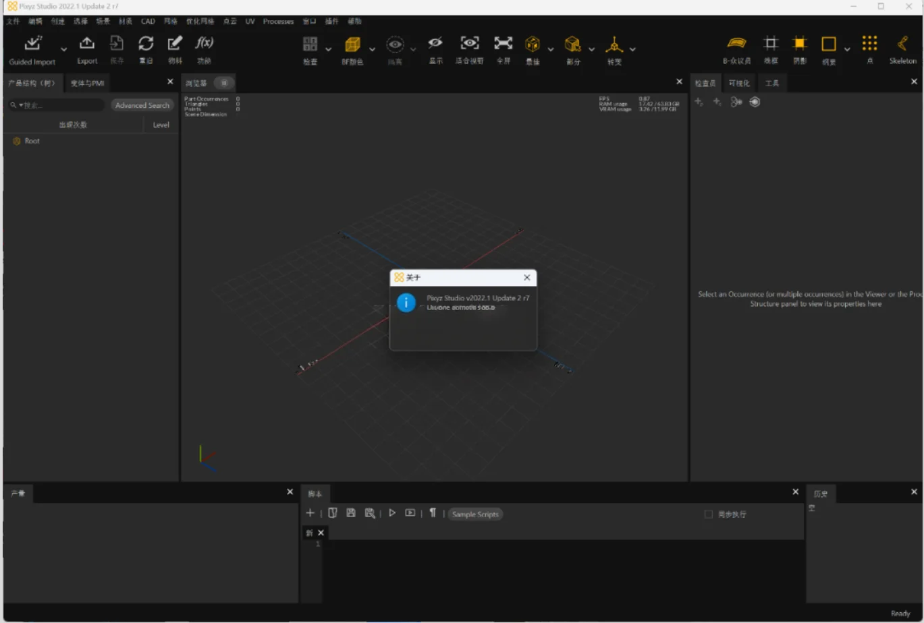The width and height of the screenshot is (924, 623).
Task: Select the Root tree item
Action: coord(32,141)
